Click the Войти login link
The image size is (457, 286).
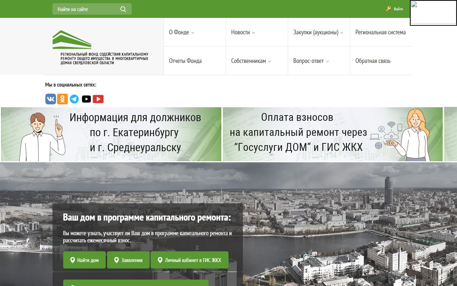point(398,9)
